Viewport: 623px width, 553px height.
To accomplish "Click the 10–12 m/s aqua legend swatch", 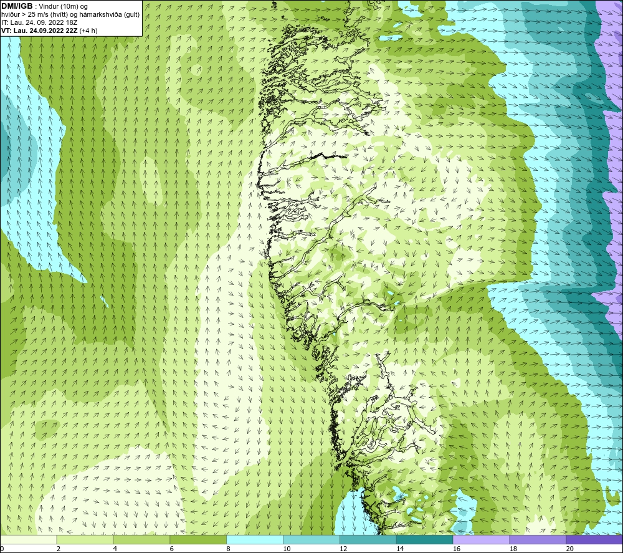I will [x=311, y=539].
